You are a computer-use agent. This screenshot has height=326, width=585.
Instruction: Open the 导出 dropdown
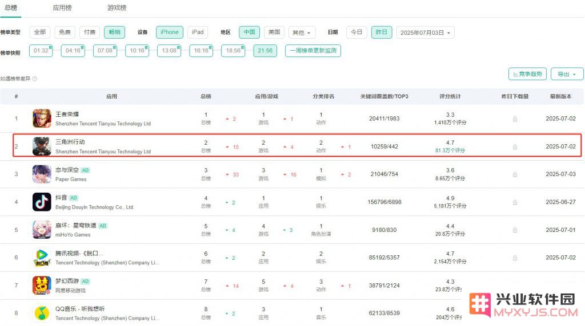(567, 74)
